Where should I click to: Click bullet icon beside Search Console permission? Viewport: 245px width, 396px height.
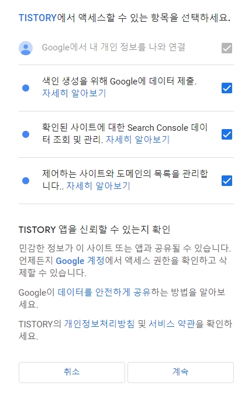(26, 134)
